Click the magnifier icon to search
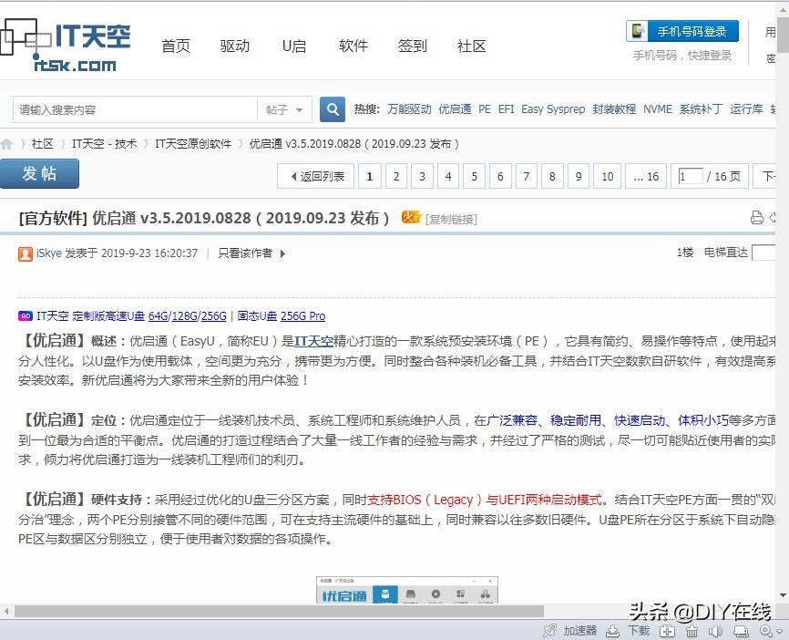Image resolution: width=789 pixels, height=640 pixels. point(332,108)
